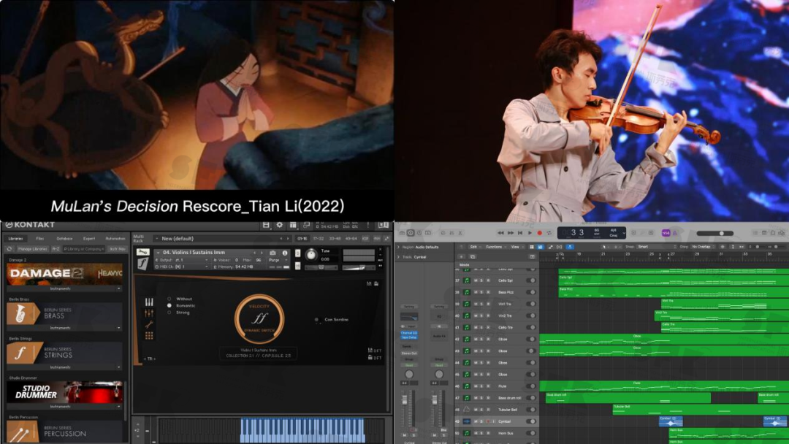Select the Strong radio option
Image resolution: width=789 pixels, height=444 pixels.
coord(169,313)
